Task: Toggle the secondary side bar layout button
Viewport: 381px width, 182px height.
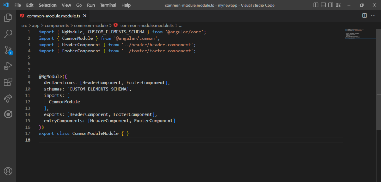Action: (x=330, y=5)
